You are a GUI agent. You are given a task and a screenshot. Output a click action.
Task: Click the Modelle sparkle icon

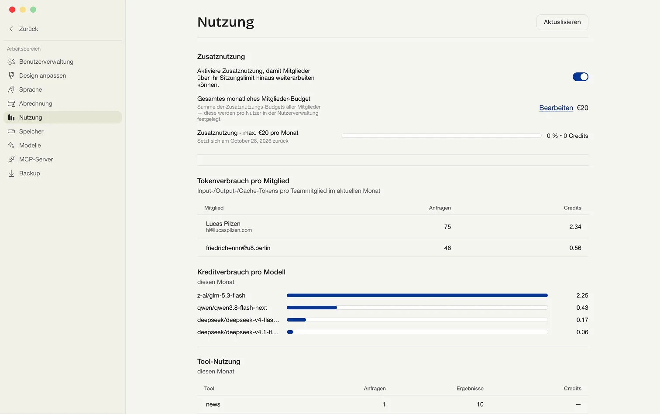coord(11,145)
